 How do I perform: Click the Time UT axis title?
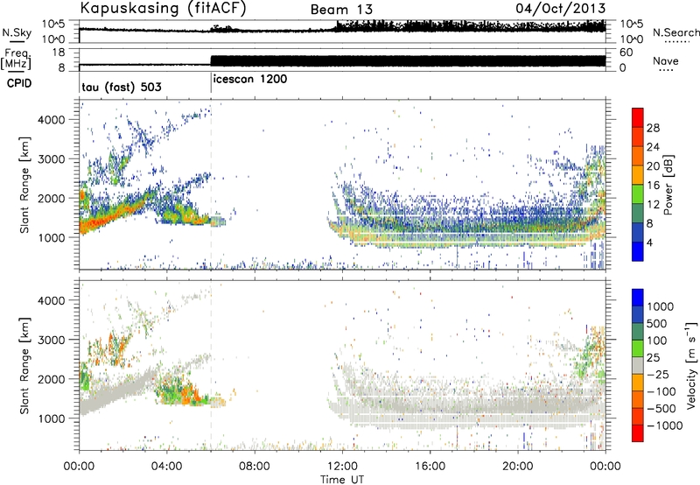(342, 479)
